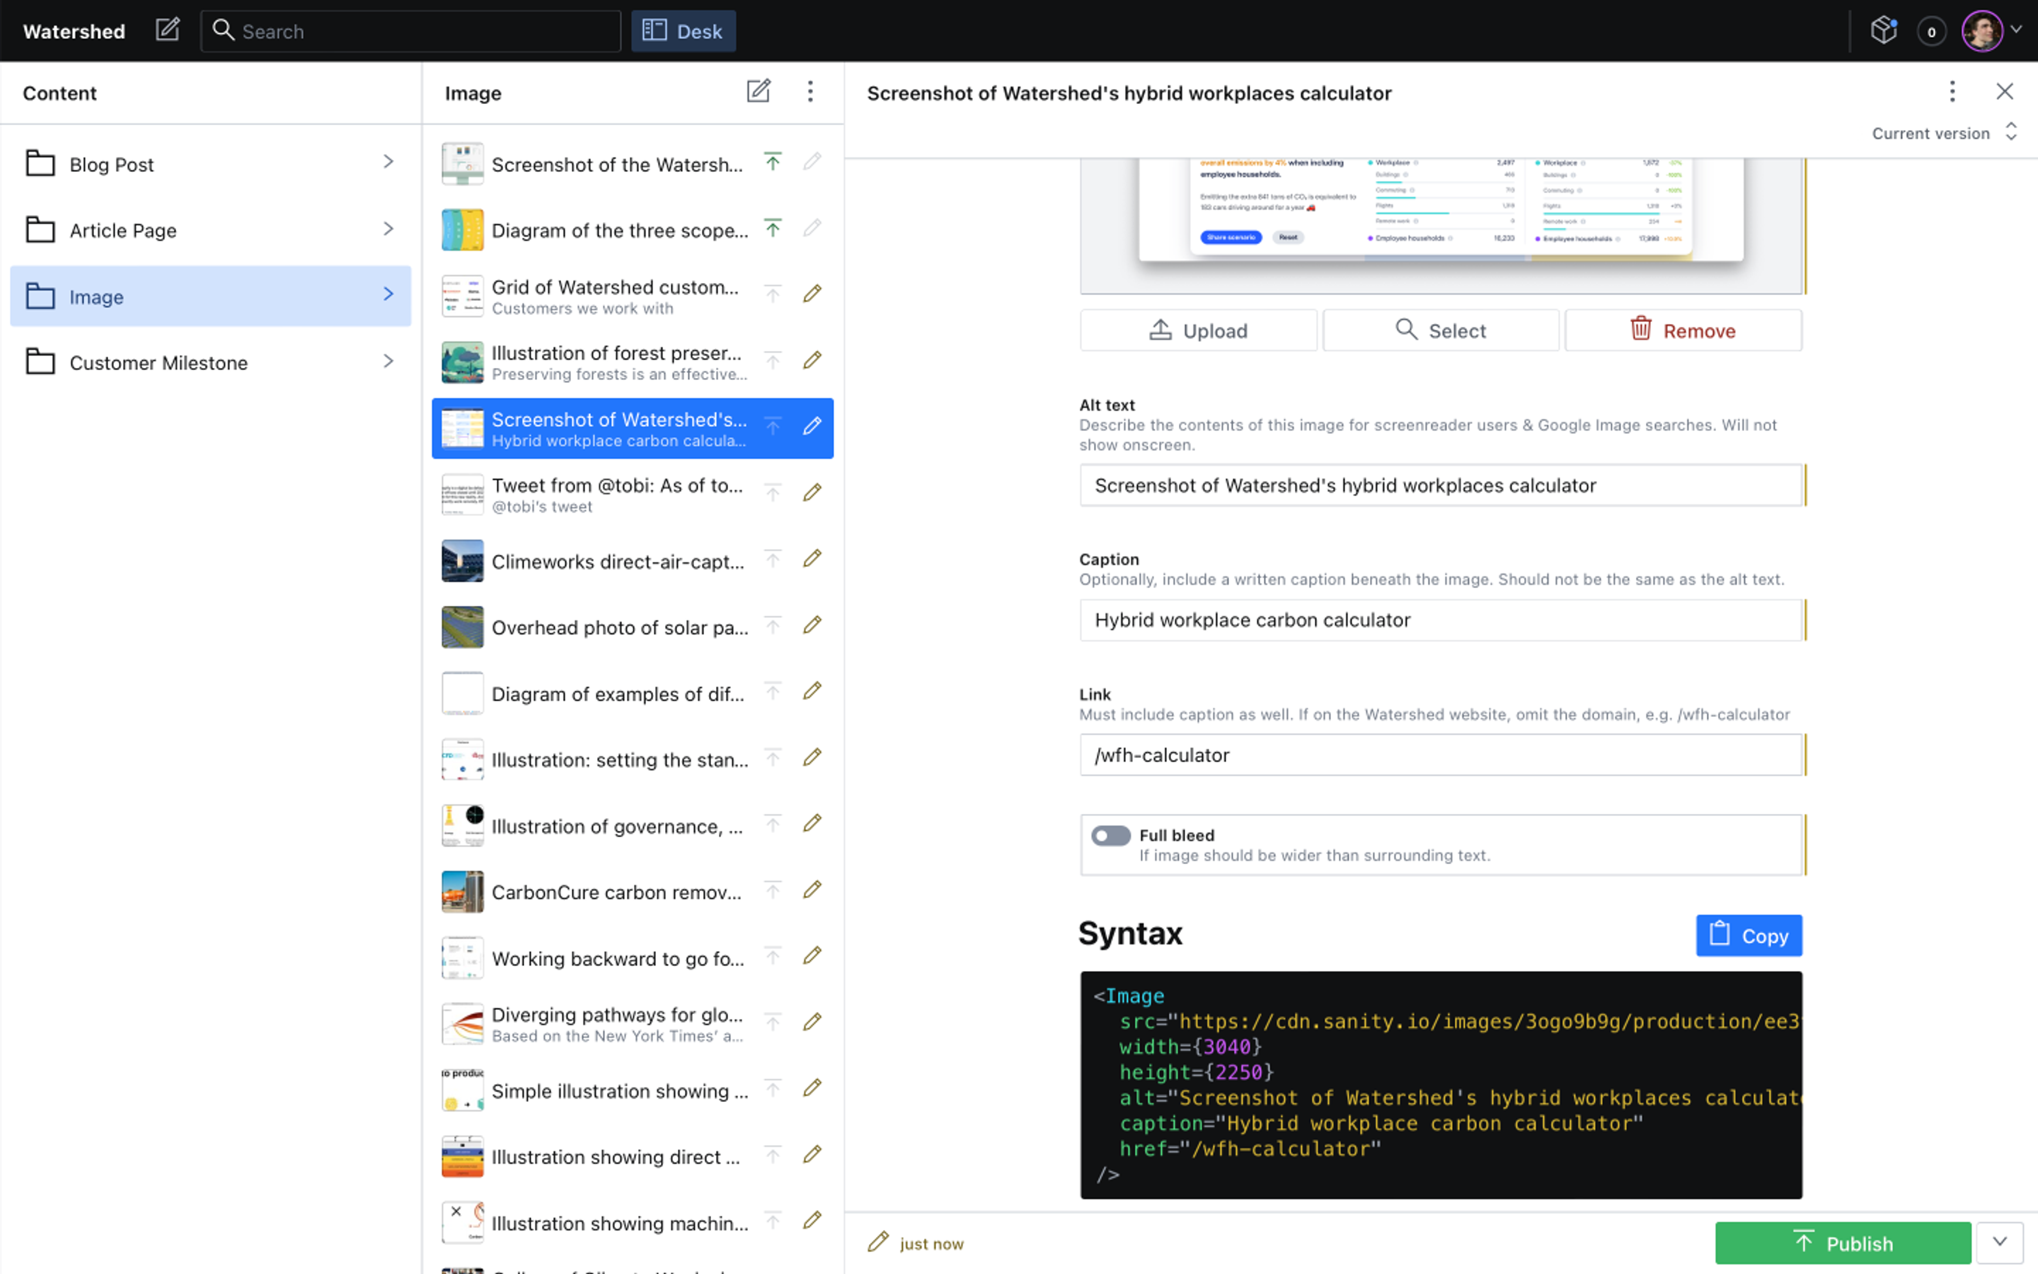Click into the Caption text field
The image size is (2038, 1274).
click(x=1440, y=620)
